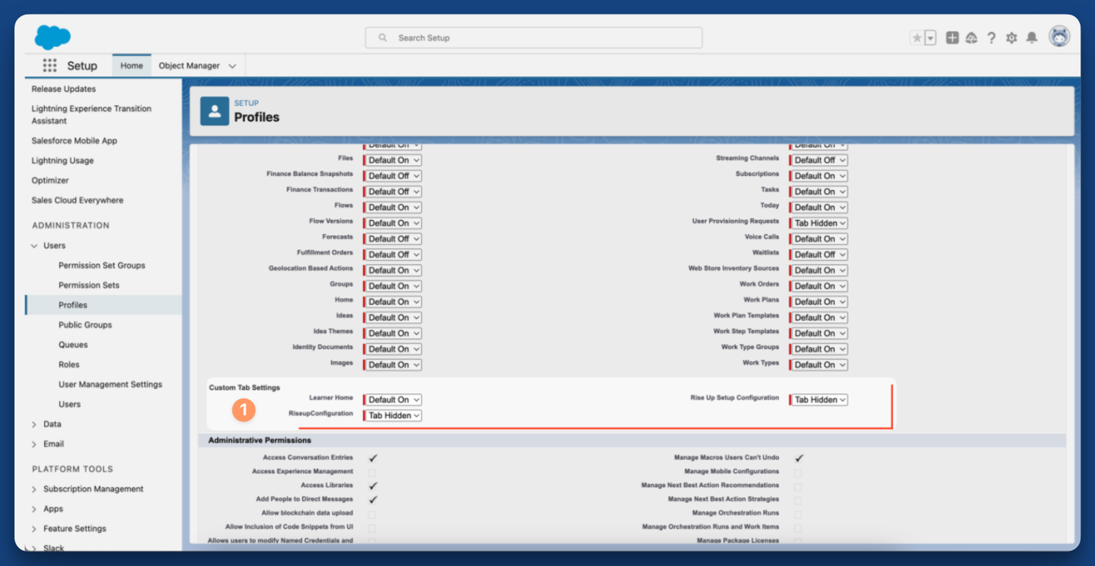
Task: Collapse the Users tree section
Action: click(x=34, y=246)
